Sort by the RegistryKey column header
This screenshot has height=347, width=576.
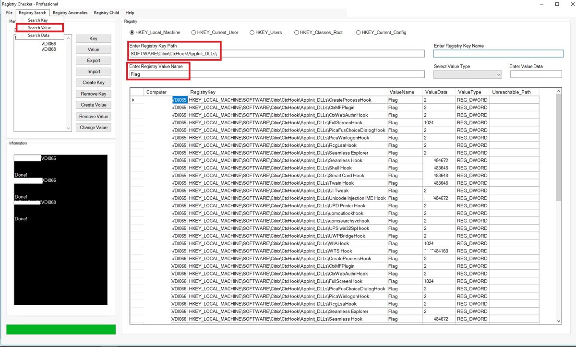288,92
